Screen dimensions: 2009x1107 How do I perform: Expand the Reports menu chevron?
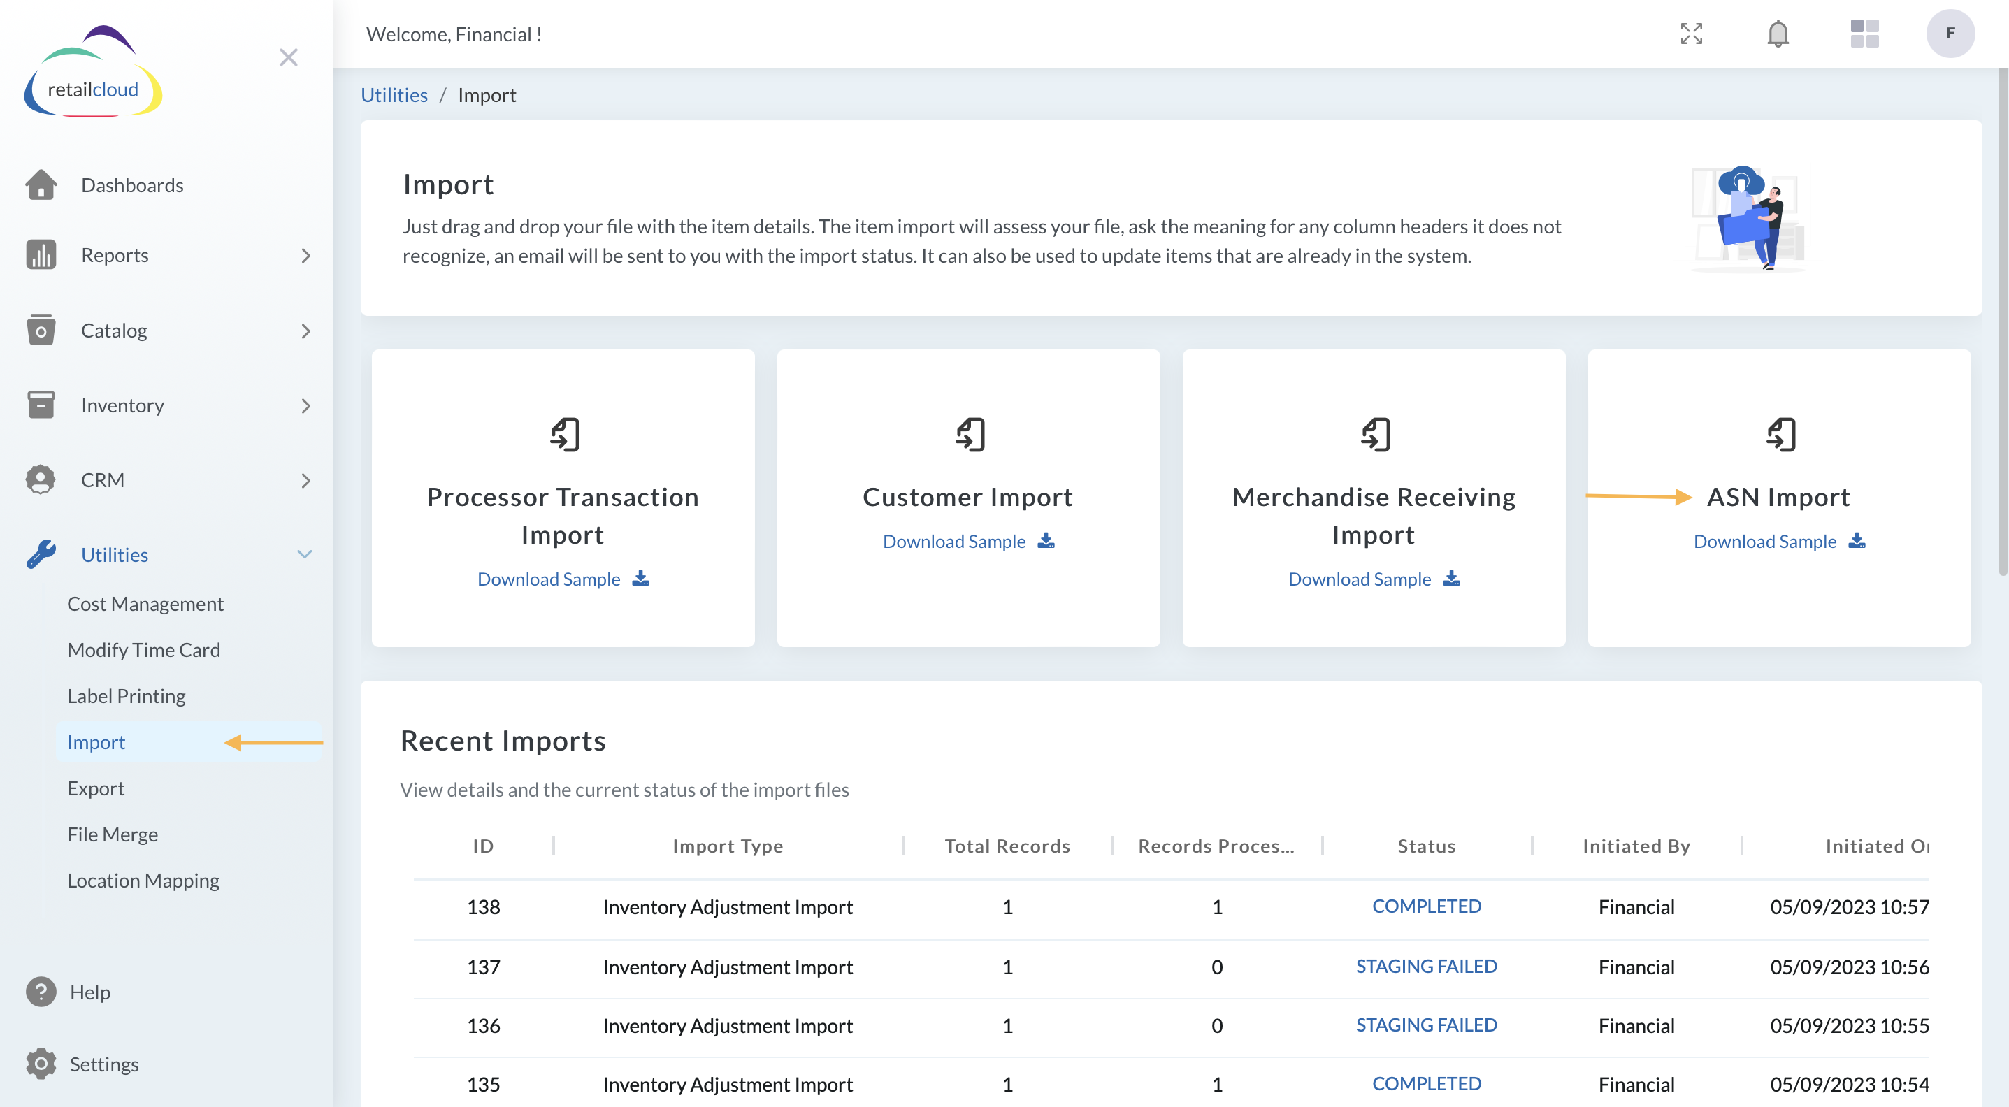[305, 256]
